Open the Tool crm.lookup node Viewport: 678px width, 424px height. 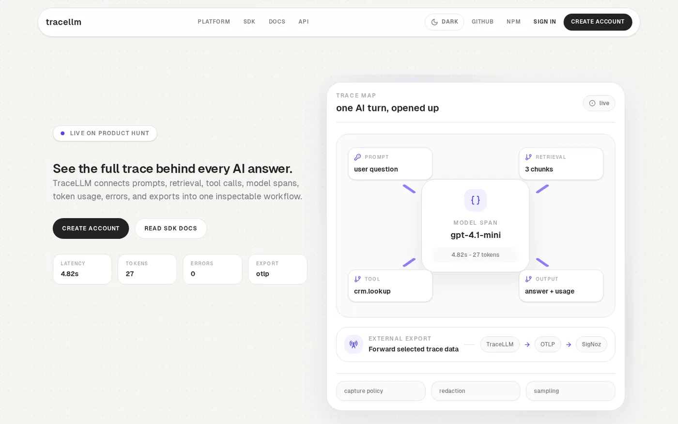click(390, 286)
